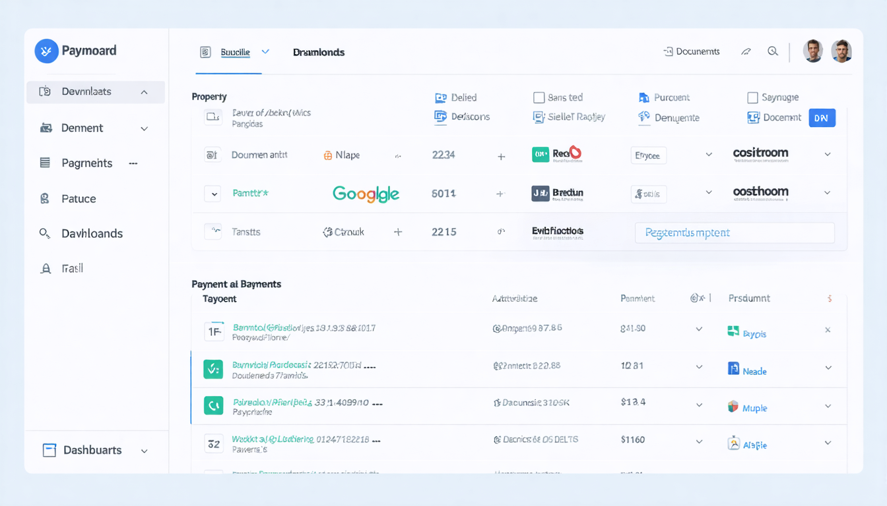Click the Documents link in header

(692, 51)
